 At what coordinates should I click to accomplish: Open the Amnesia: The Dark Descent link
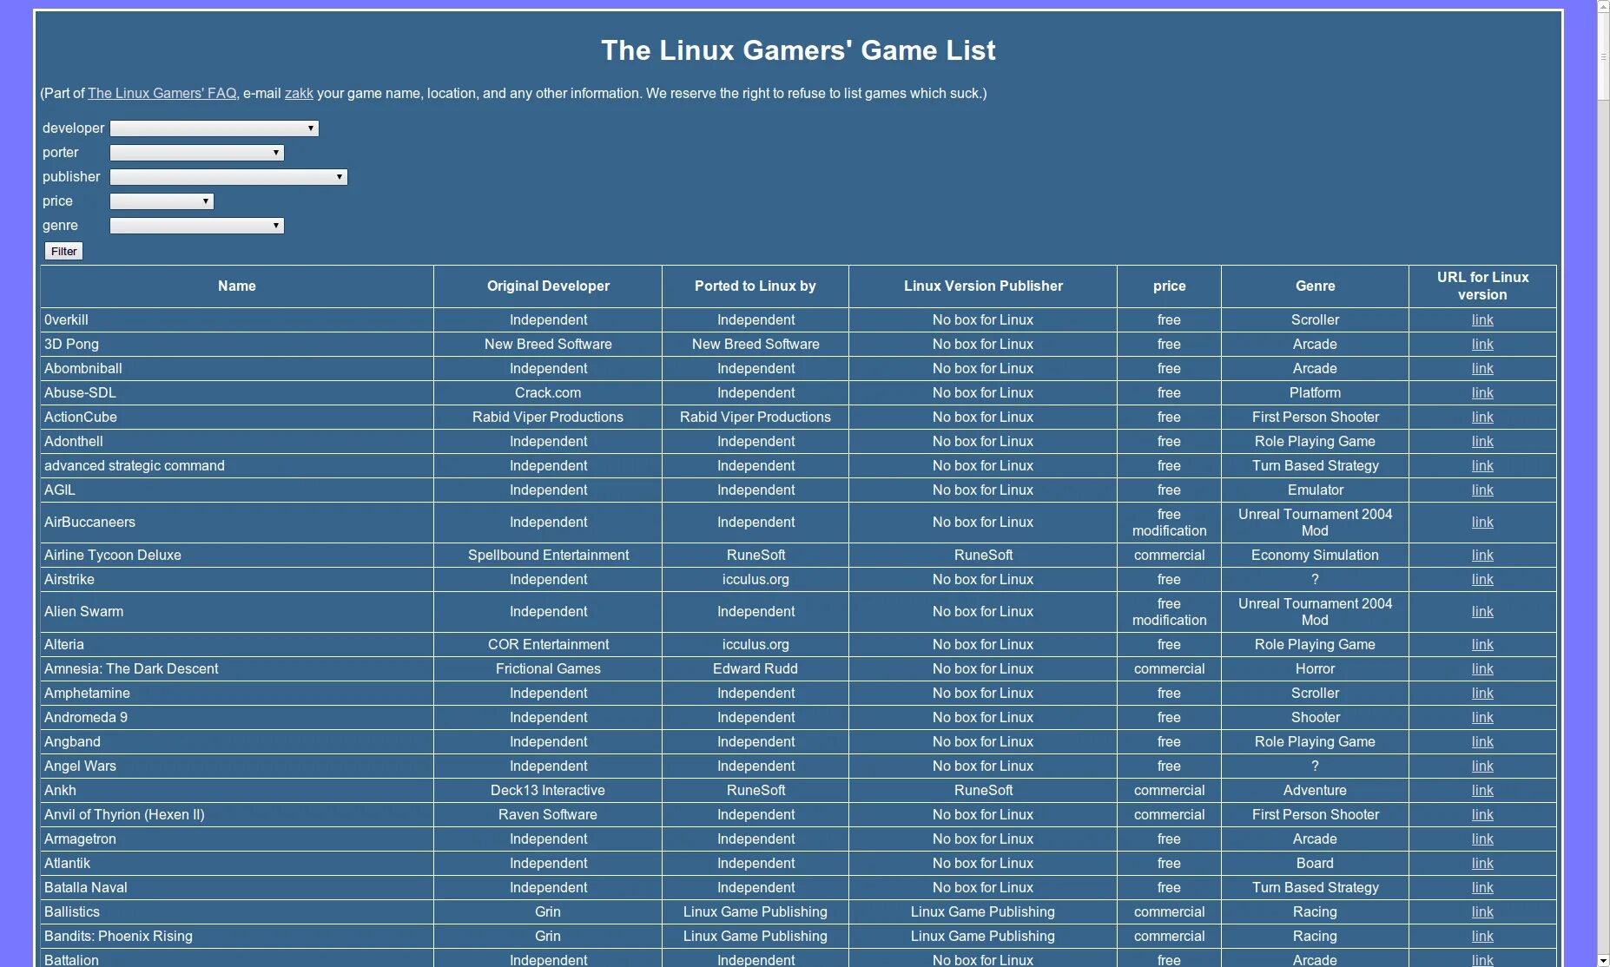pyautogui.click(x=1482, y=669)
